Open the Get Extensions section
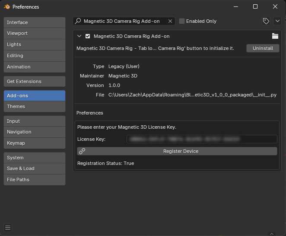 (35, 81)
